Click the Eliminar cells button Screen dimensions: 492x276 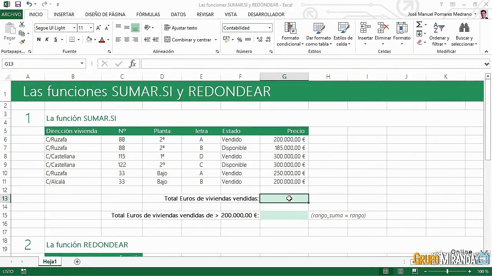pos(383,34)
